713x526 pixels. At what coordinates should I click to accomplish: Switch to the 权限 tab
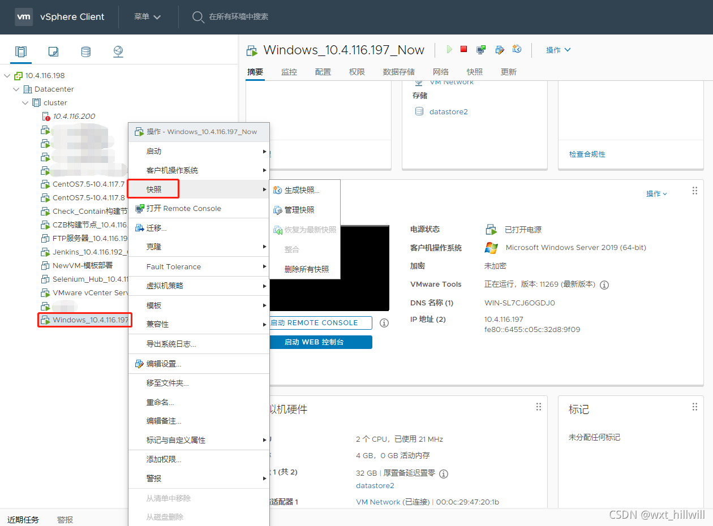pyautogui.click(x=357, y=72)
